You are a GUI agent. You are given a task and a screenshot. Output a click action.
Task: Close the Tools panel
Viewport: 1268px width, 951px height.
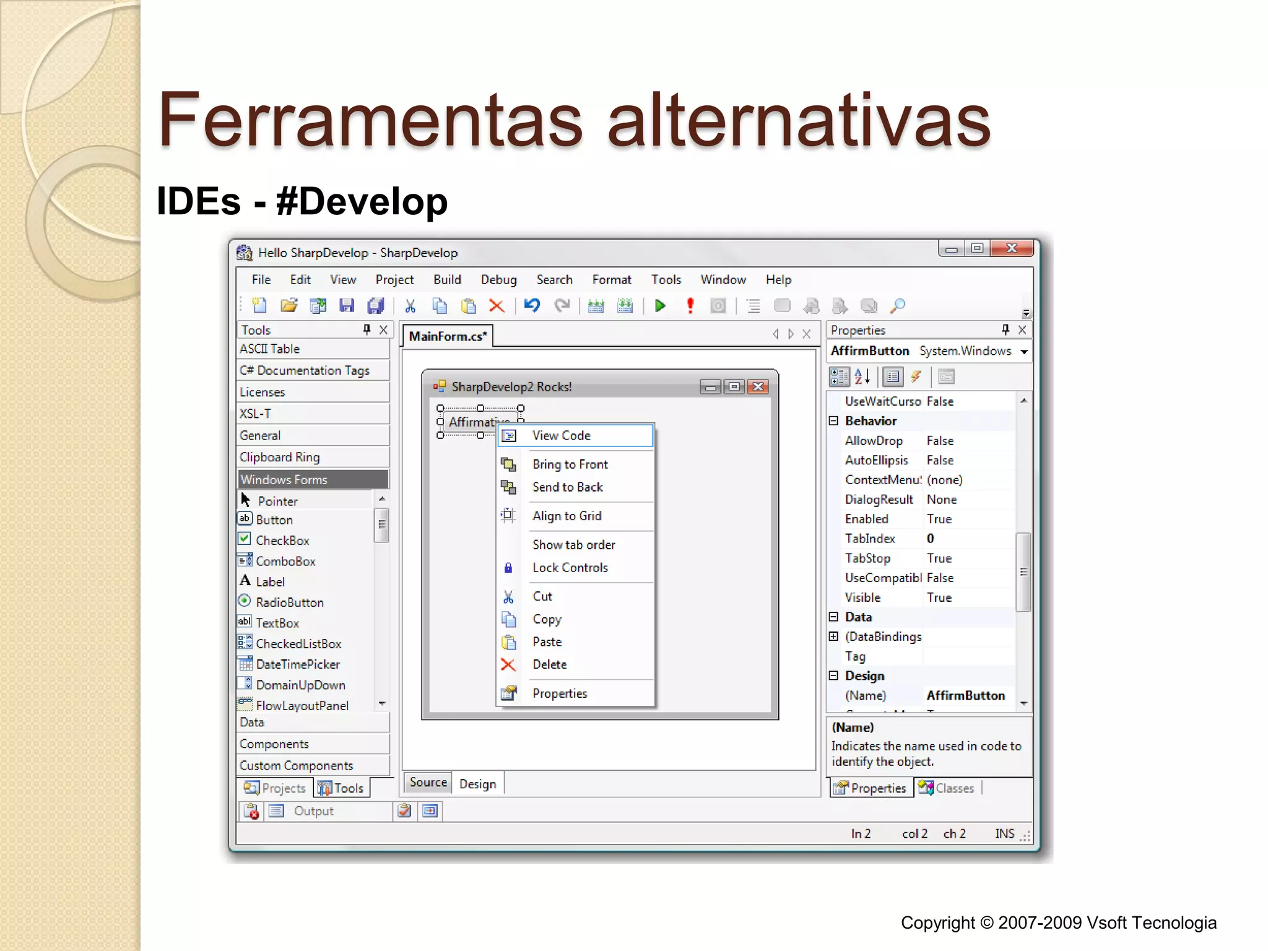click(x=383, y=329)
